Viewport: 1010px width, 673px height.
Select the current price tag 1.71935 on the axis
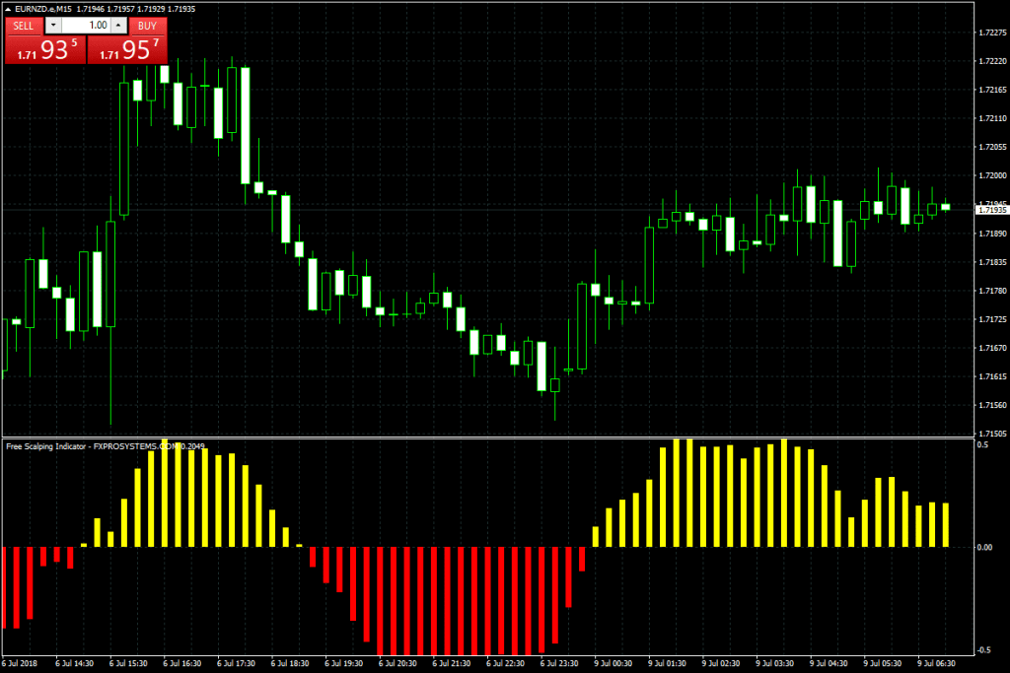(991, 210)
